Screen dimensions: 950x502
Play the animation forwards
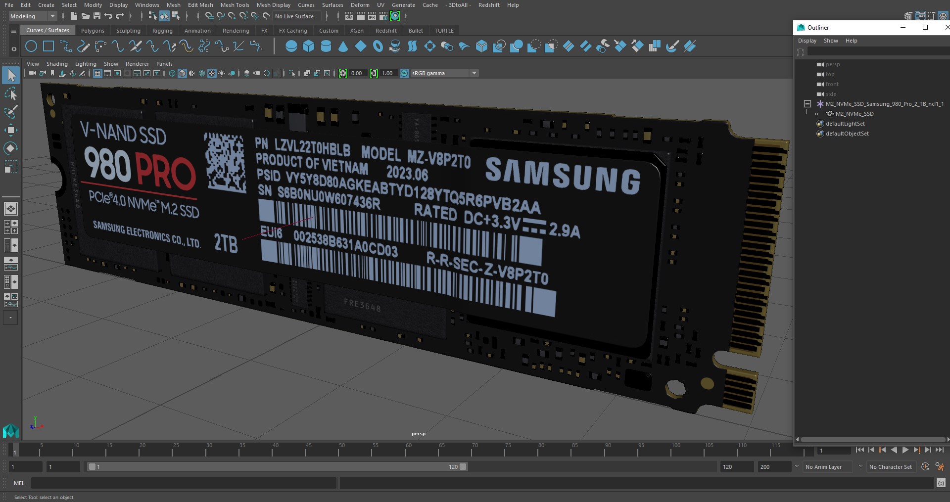point(905,450)
